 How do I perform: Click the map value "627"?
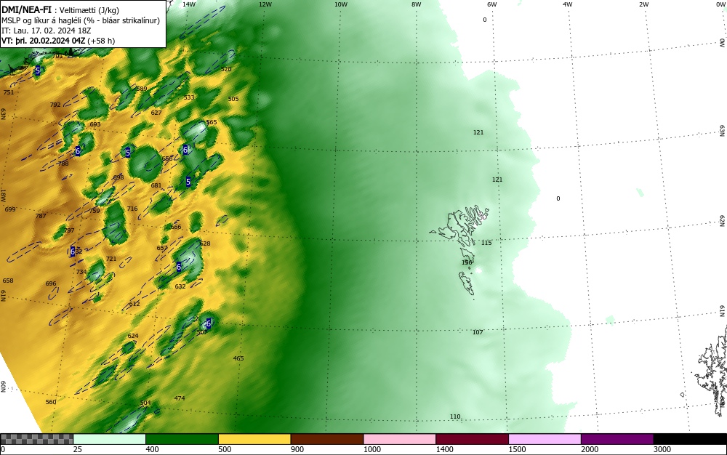(156, 113)
